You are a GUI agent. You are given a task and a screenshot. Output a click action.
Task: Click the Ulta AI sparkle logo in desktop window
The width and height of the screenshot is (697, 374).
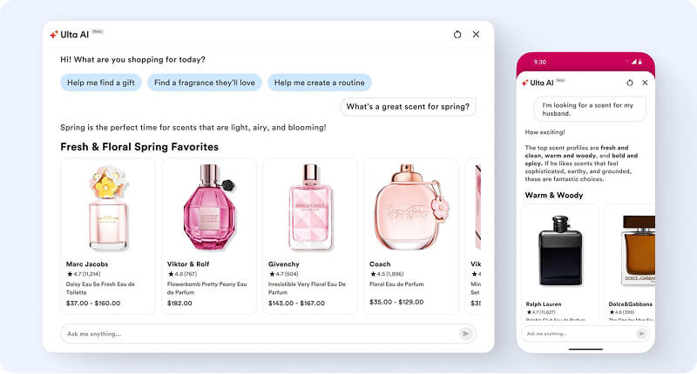54,35
